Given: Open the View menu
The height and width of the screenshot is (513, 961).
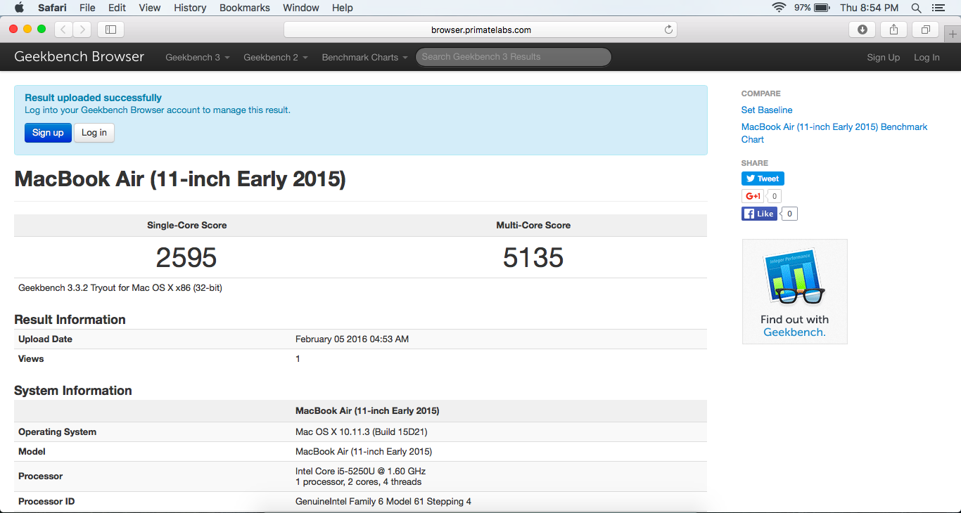Looking at the screenshot, I should pos(150,8).
